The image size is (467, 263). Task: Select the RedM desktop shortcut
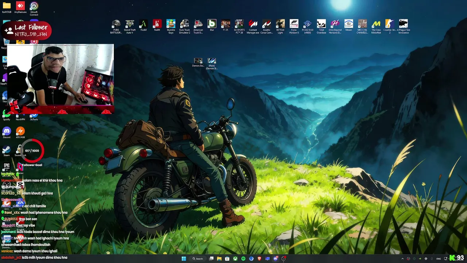point(157,26)
